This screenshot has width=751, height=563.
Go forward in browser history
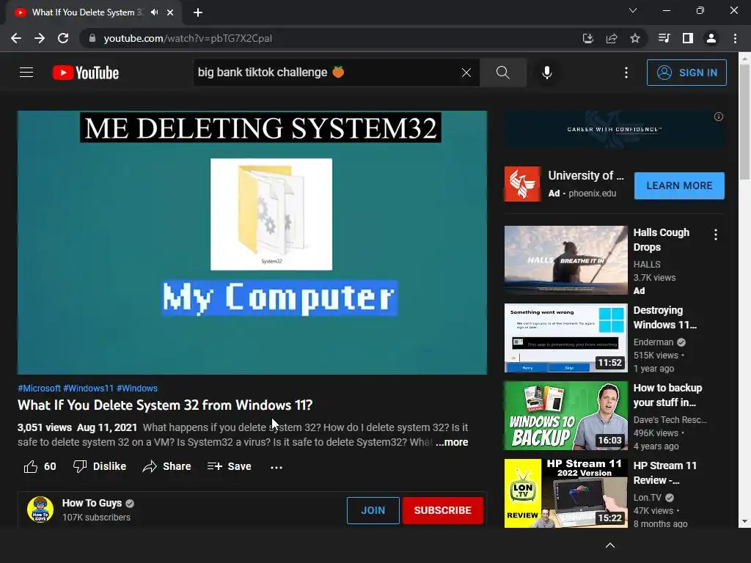coord(40,38)
